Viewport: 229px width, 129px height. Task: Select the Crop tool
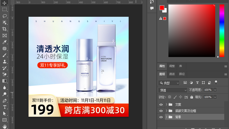[5, 29]
